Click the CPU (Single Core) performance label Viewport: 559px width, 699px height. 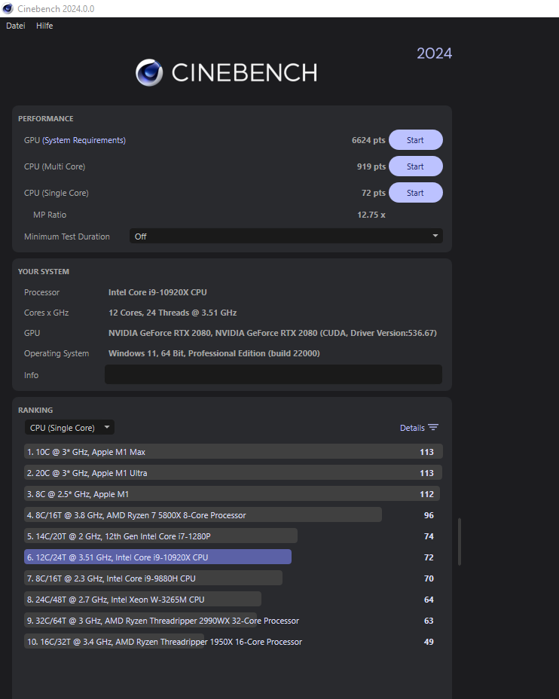click(x=57, y=193)
